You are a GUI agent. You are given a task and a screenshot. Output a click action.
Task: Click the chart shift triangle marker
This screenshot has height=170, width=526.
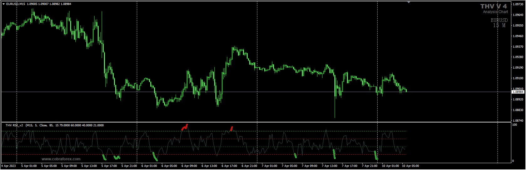click(x=409, y=2)
